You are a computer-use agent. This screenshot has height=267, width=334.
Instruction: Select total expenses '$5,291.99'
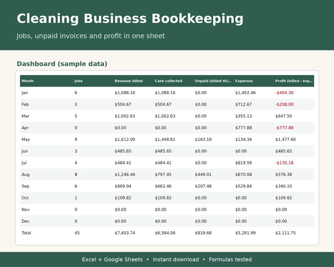[x=245, y=233]
